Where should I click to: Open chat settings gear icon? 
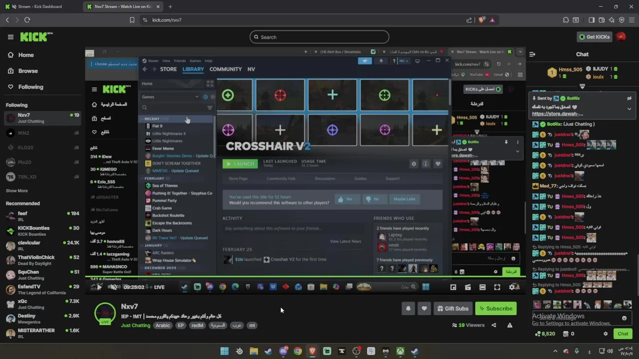click(x=606, y=334)
